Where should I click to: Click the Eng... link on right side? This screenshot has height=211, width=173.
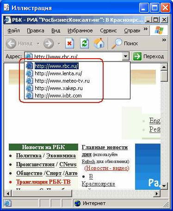155,121
